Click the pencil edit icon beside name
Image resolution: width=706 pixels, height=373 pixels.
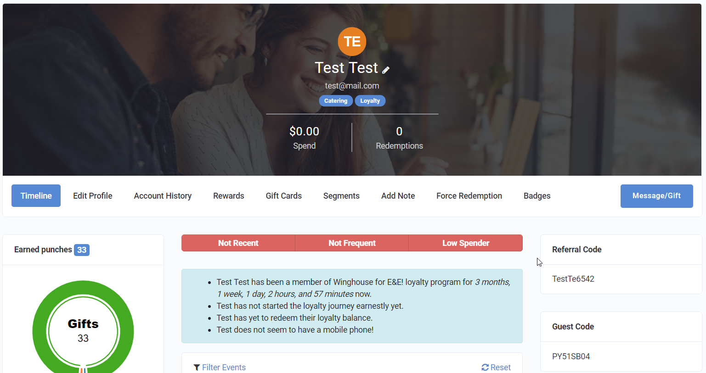386,70
